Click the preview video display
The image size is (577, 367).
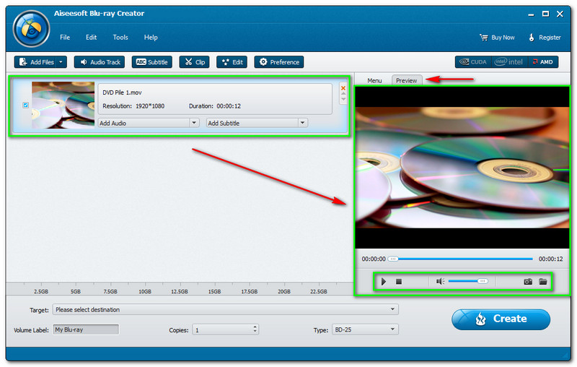click(462, 168)
